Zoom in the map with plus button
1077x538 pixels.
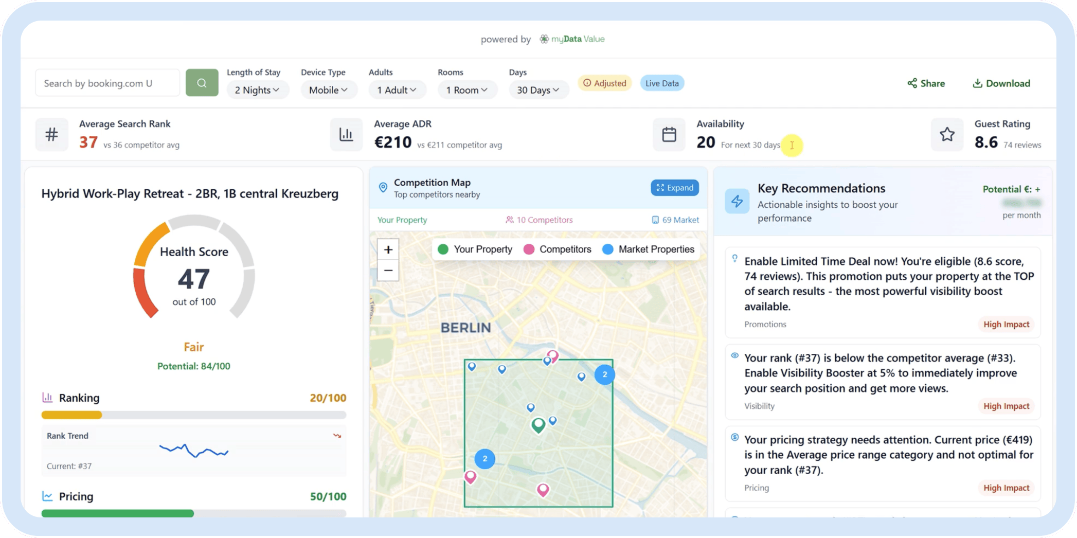point(388,250)
